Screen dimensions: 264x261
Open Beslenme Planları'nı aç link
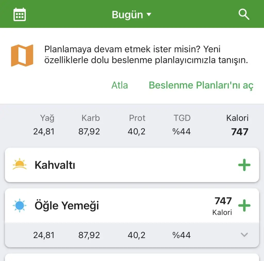(x=201, y=85)
